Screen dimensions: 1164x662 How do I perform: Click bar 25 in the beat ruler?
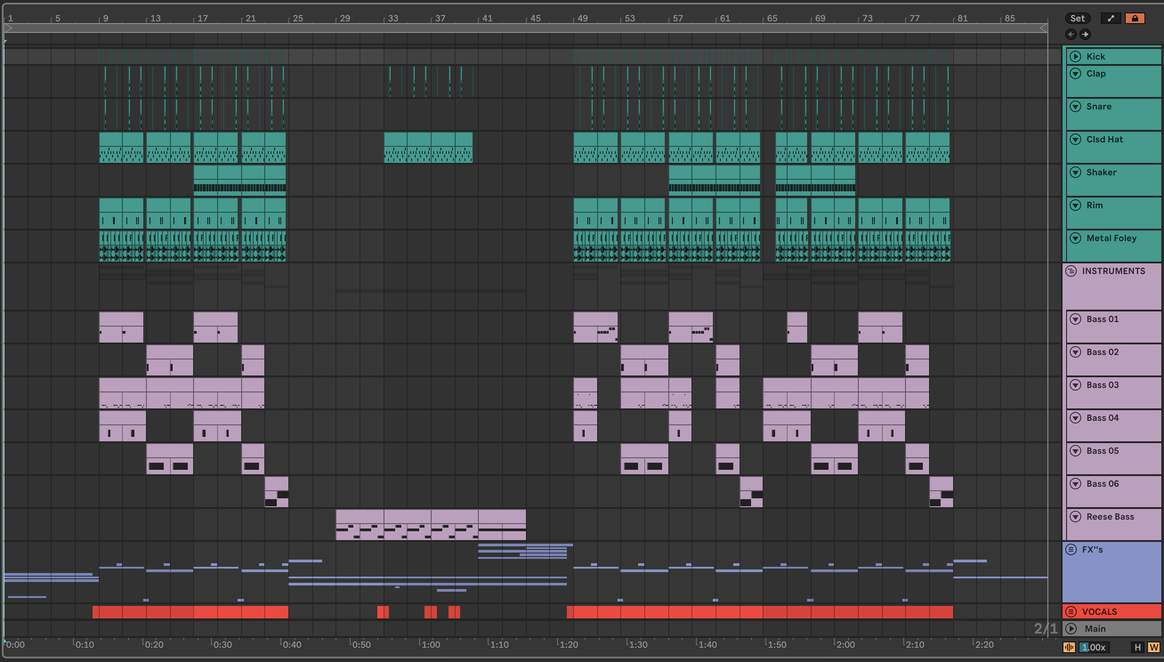tap(298, 18)
